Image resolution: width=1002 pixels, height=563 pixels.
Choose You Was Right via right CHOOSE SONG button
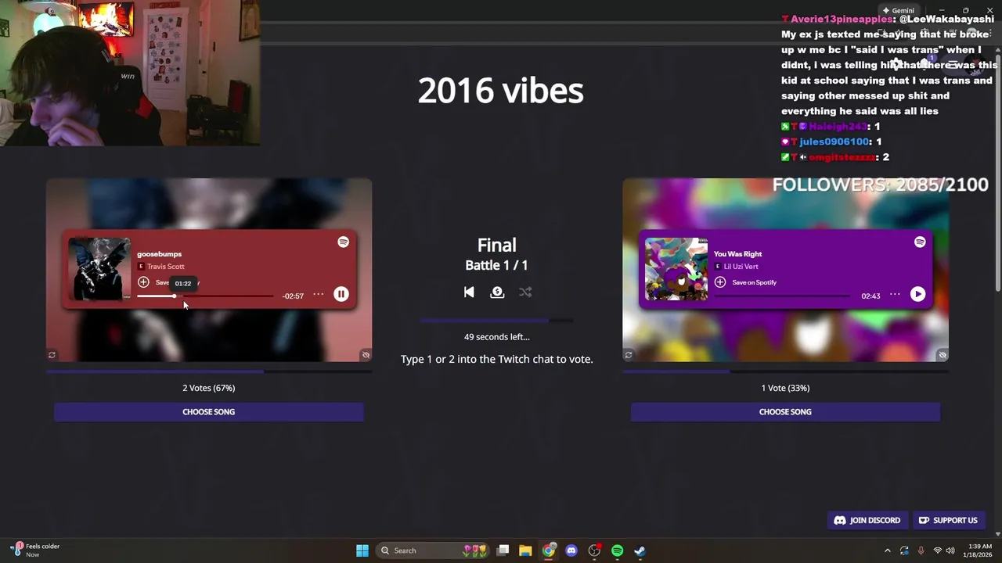(x=785, y=411)
